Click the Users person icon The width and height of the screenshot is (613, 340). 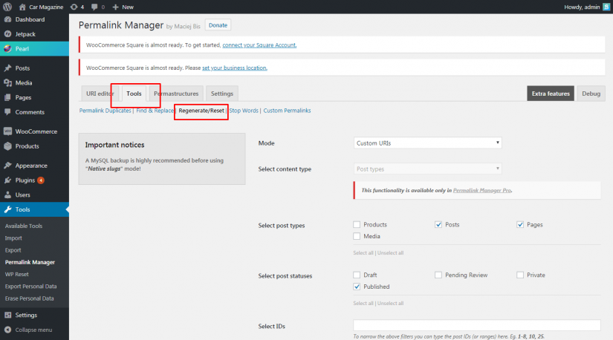(x=8, y=194)
